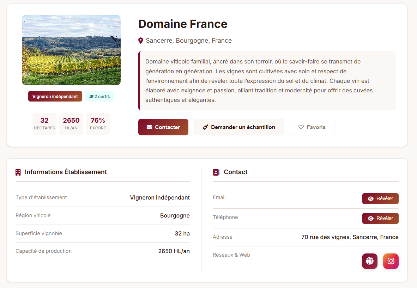
Task: Click Demander un échantillon
Action: click(x=239, y=127)
